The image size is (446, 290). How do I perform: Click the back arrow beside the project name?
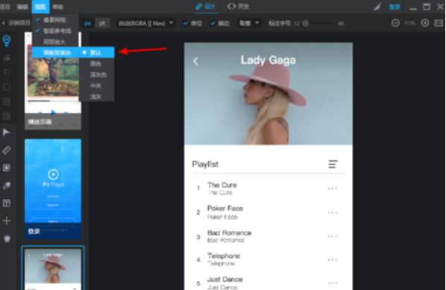(x=4, y=23)
